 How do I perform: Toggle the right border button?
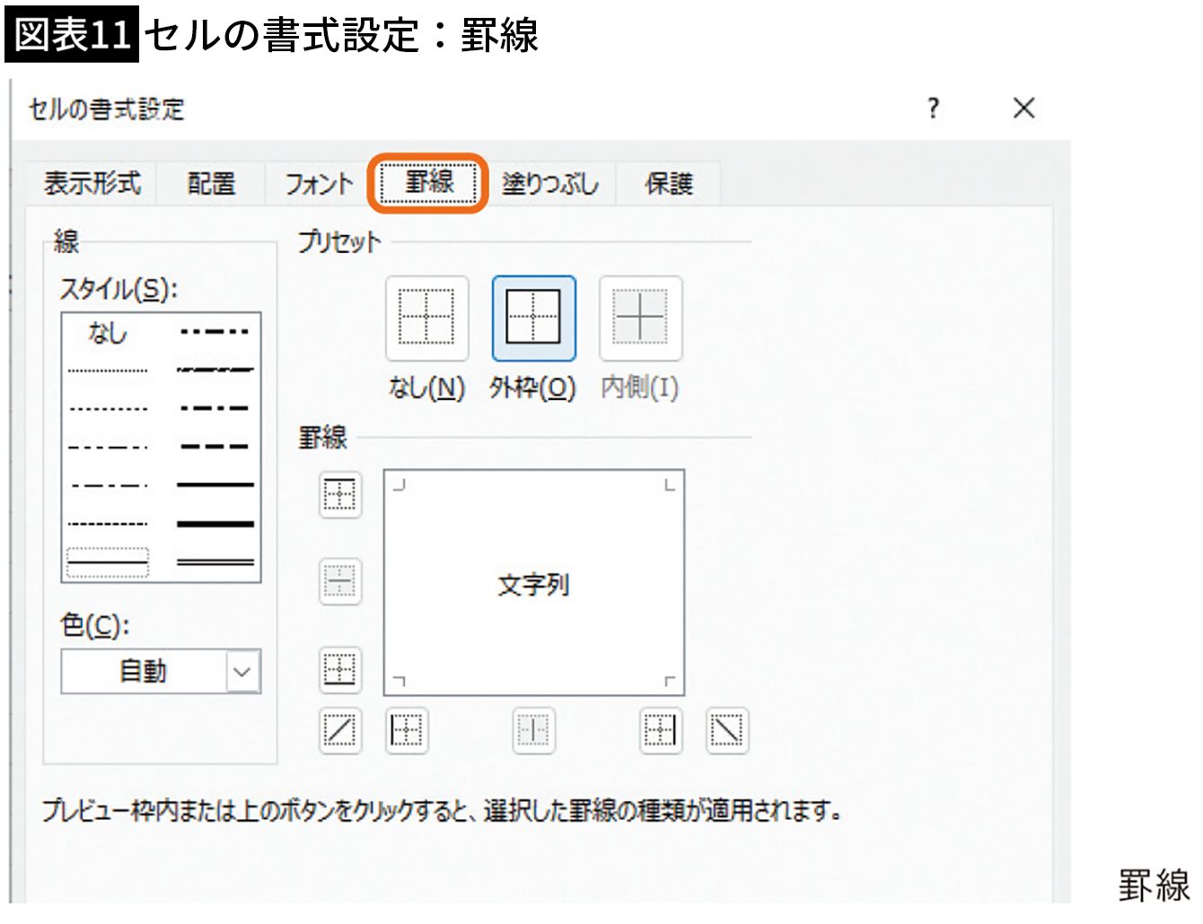[660, 730]
